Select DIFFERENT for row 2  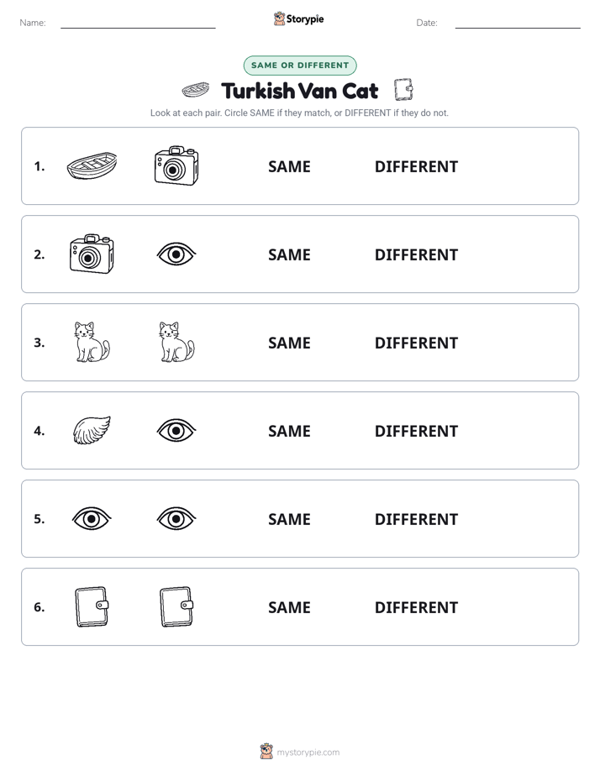click(x=416, y=254)
